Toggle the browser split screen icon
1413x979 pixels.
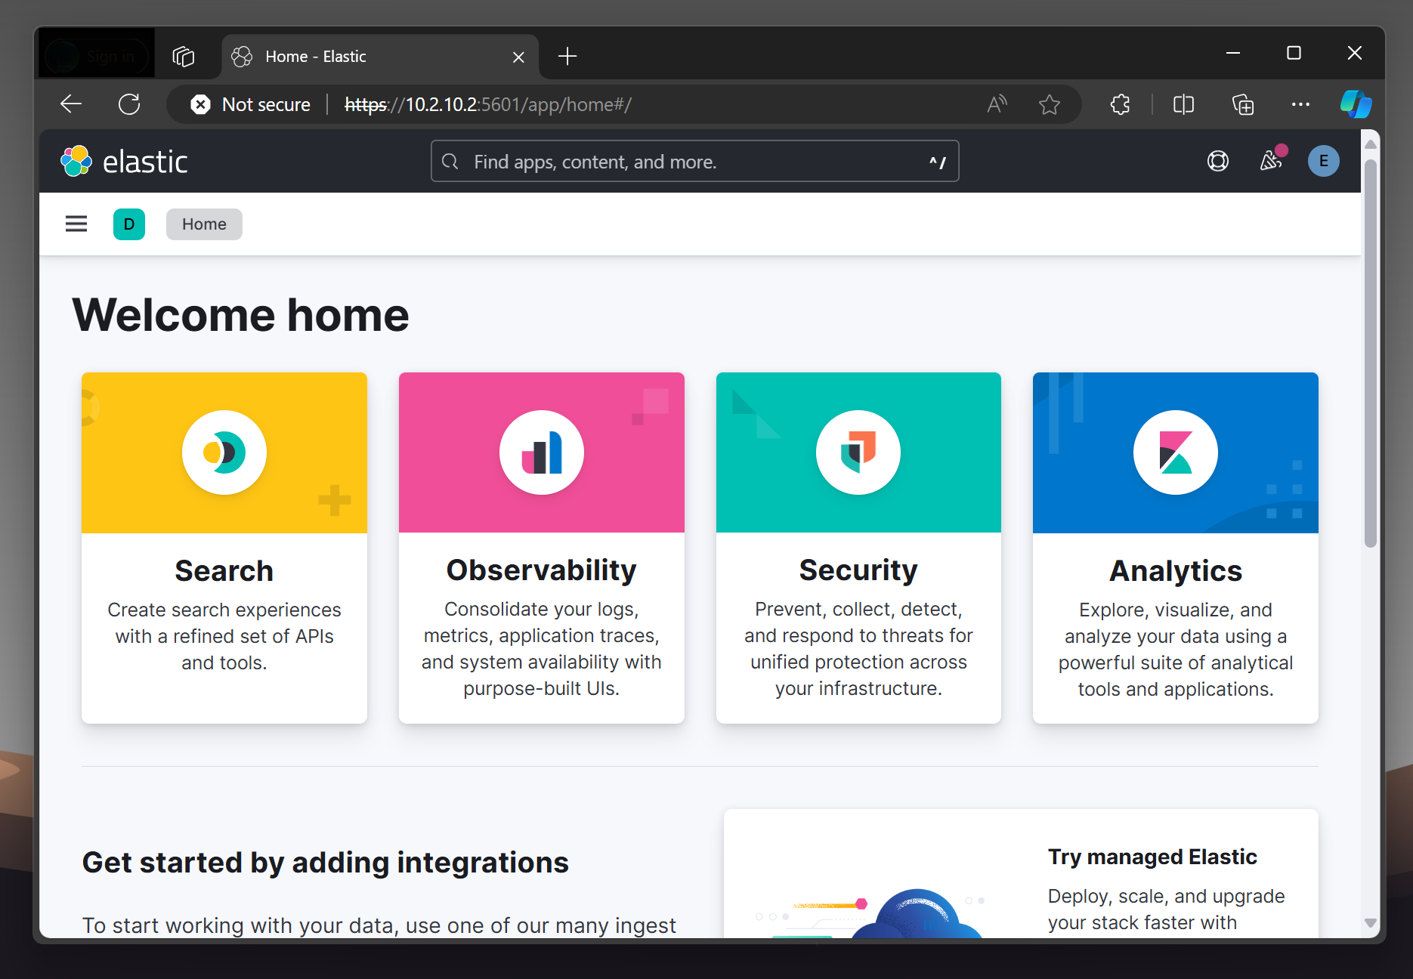1183,104
